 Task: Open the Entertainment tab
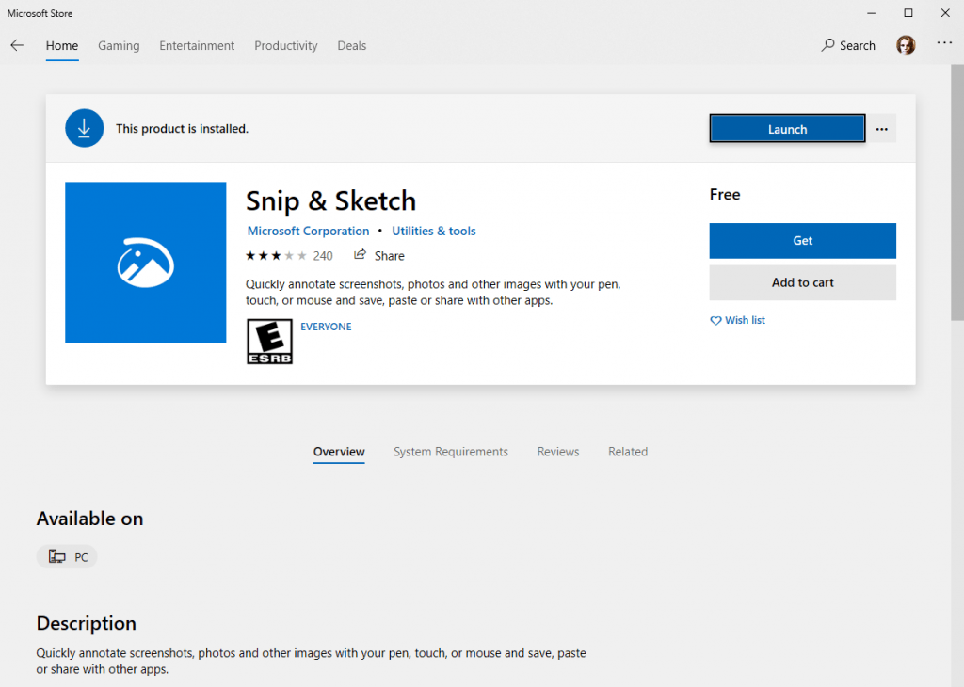point(197,45)
